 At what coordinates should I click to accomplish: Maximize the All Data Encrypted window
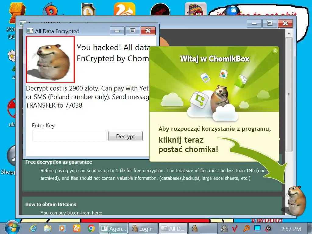(x=133, y=31)
